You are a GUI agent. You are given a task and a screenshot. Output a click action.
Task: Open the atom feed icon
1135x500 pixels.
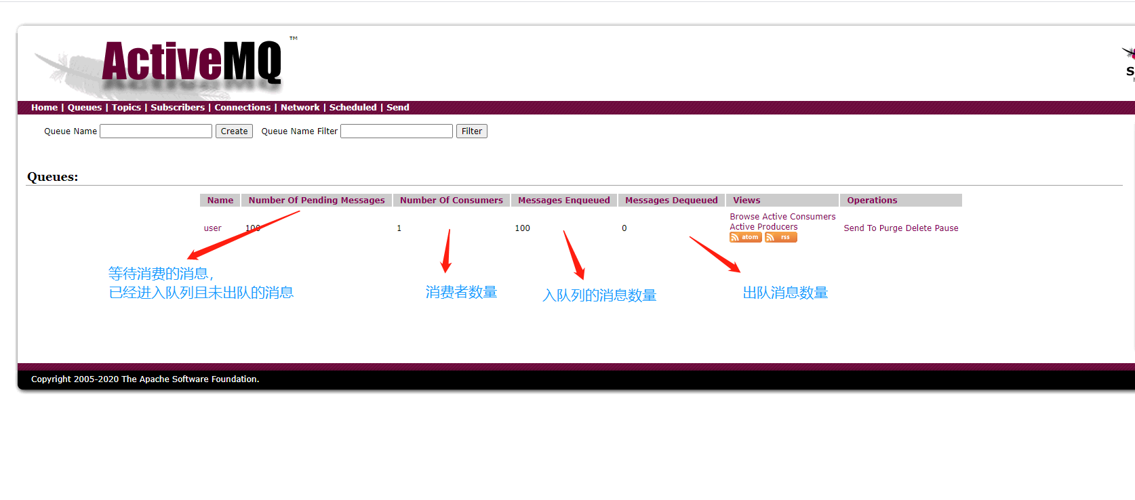tap(745, 237)
